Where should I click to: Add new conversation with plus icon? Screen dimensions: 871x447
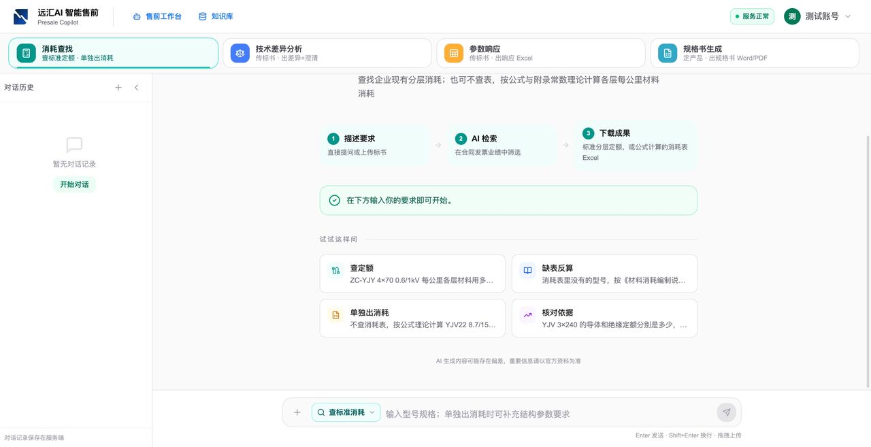pos(118,88)
